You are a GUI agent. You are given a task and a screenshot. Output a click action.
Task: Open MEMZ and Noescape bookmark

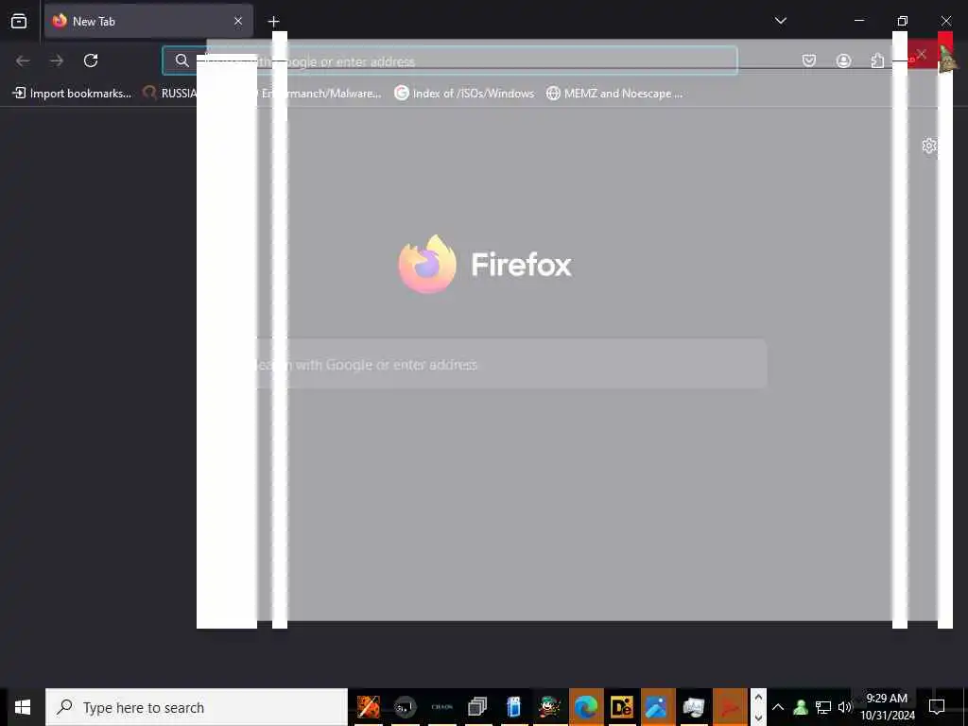click(x=614, y=94)
